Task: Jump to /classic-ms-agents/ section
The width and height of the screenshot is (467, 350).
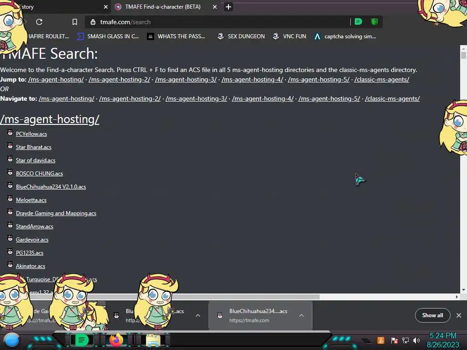Action: [x=382, y=79]
